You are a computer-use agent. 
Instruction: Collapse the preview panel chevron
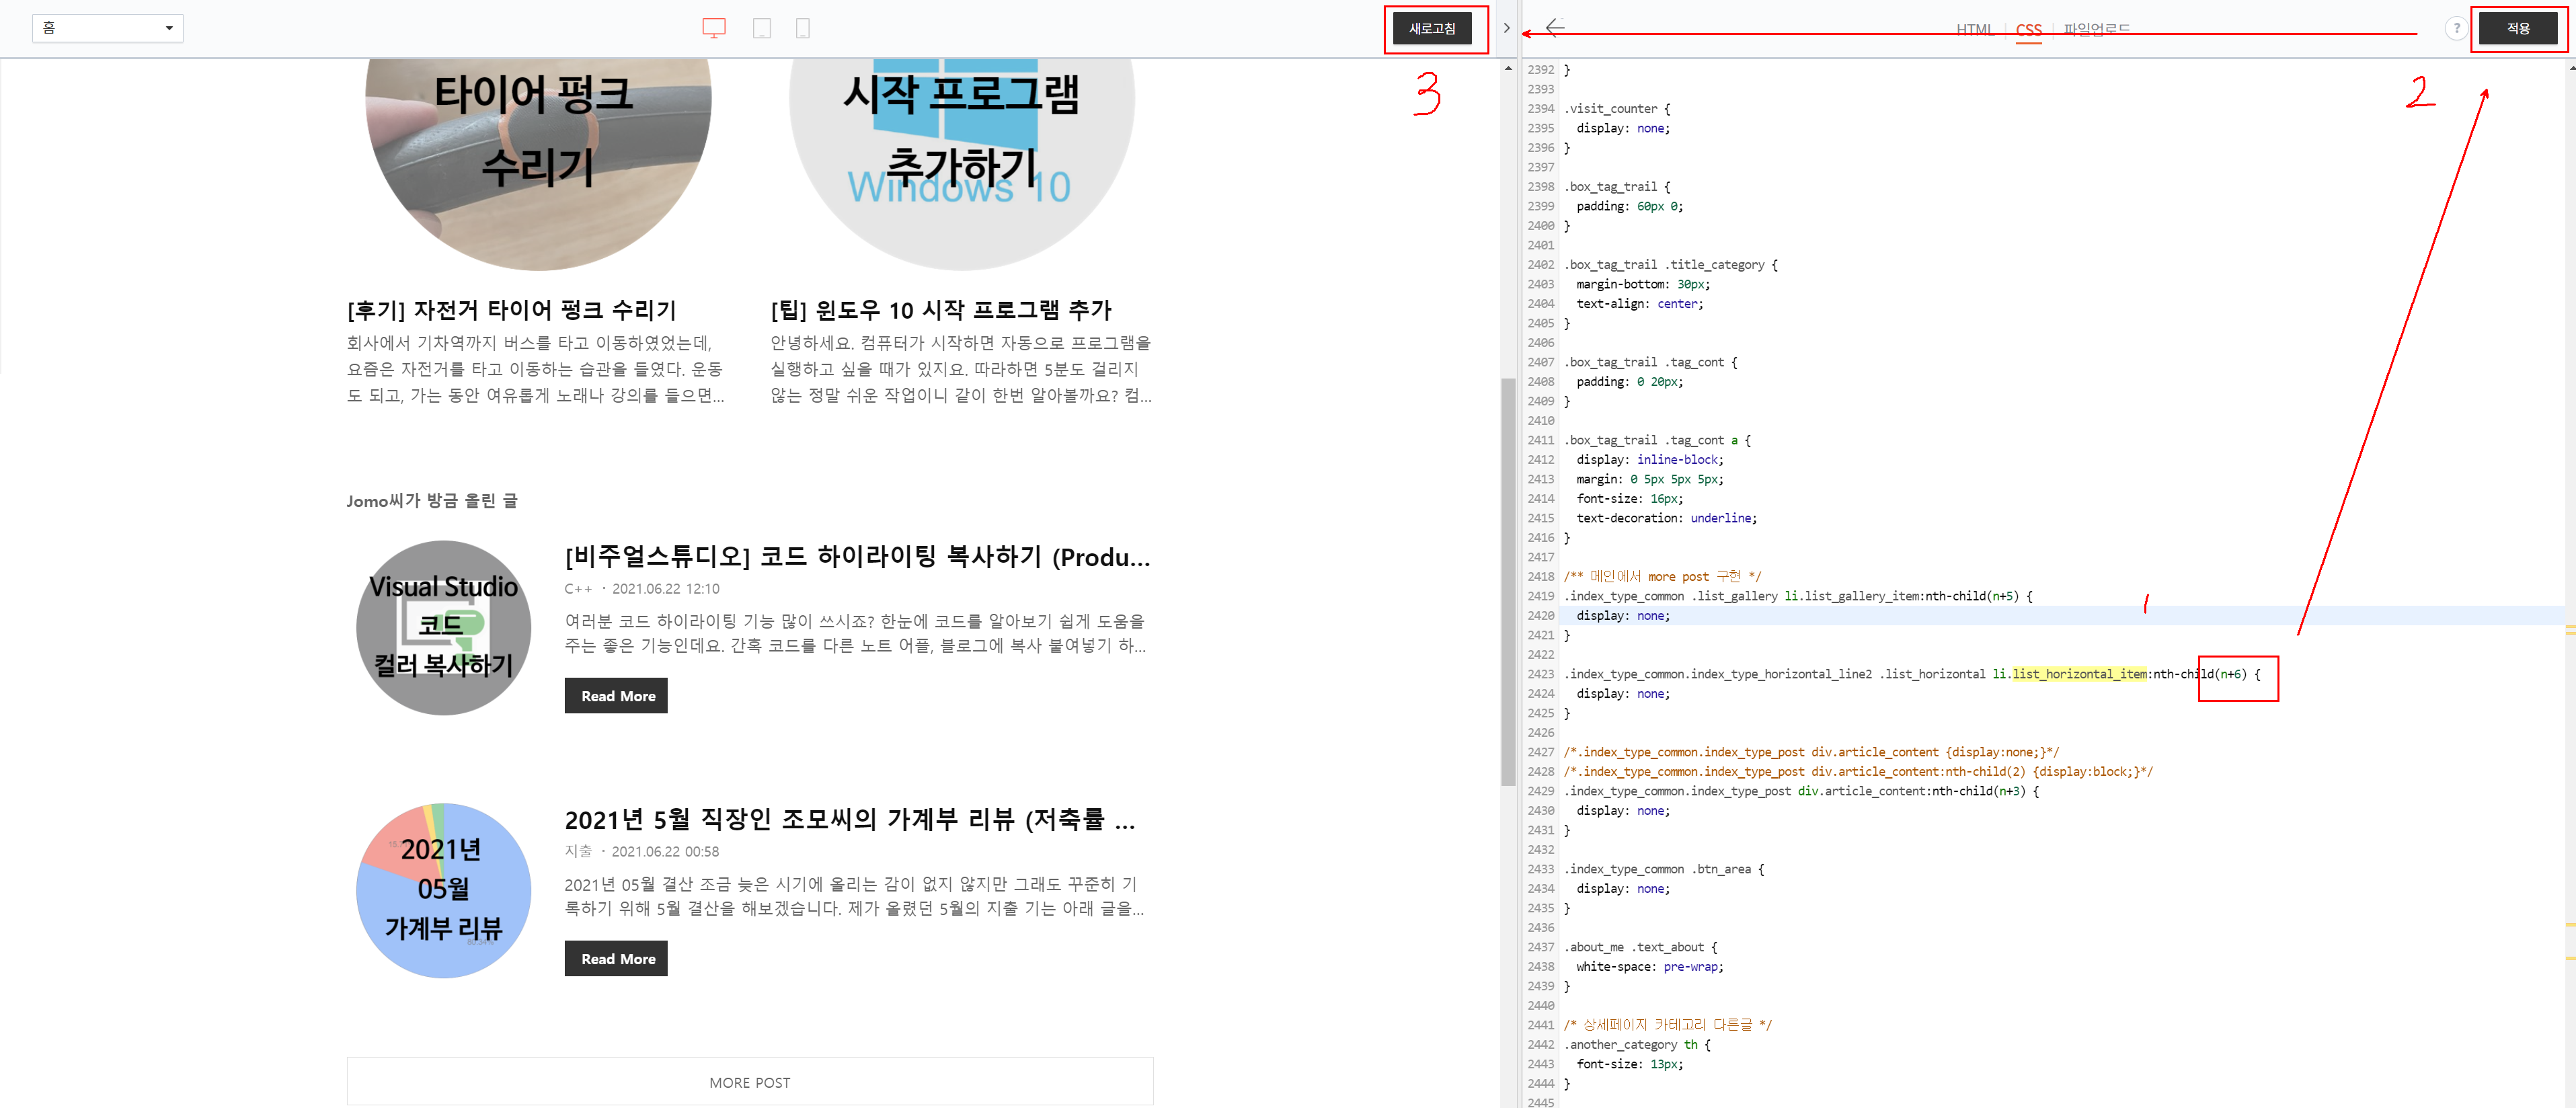pyautogui.click(x=1506, y=28)
